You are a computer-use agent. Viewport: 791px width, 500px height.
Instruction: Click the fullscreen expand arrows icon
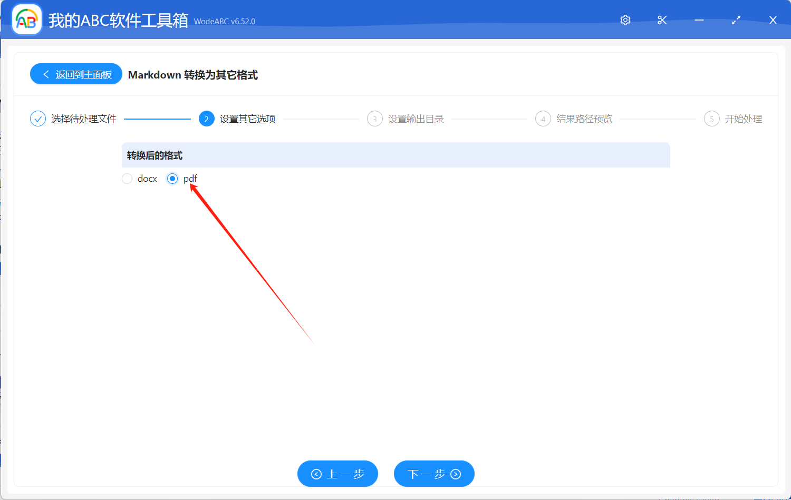[736, 20]
